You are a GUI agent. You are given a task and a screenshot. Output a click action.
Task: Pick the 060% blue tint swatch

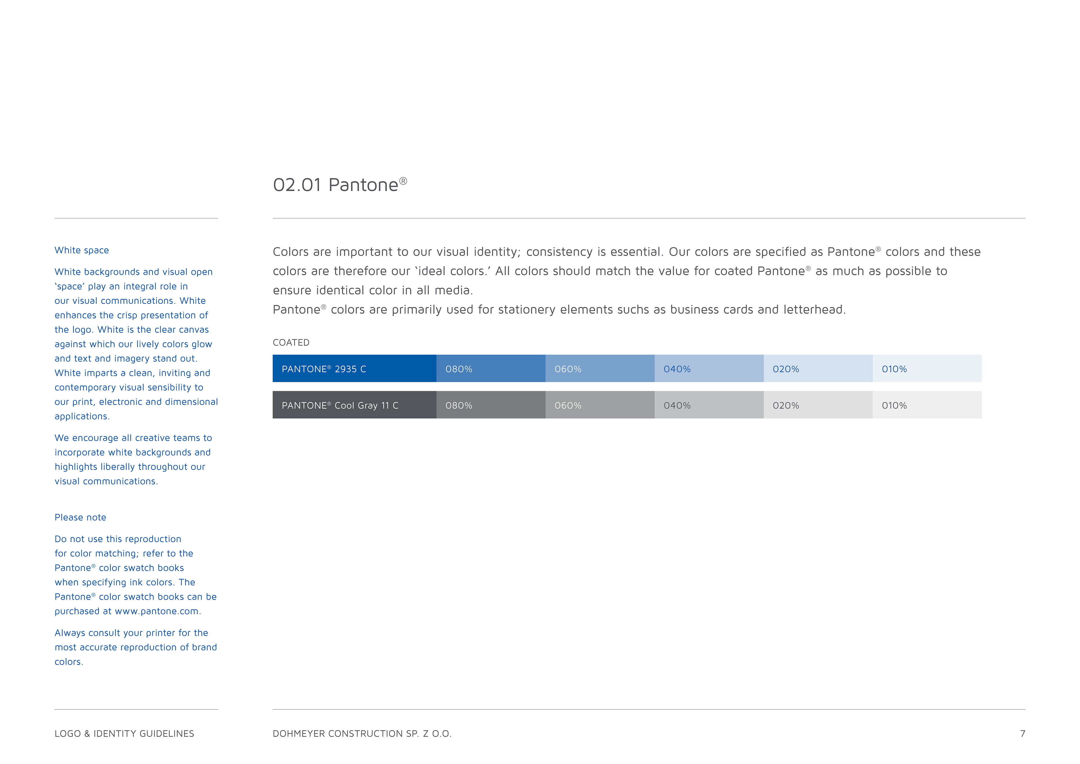[x=600, y=369]
